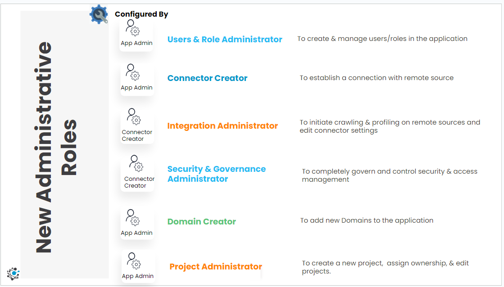Viewport: 504px width, 287px height.
Task: Click description about creating and managing users/roles
Action: coord(382,39)
